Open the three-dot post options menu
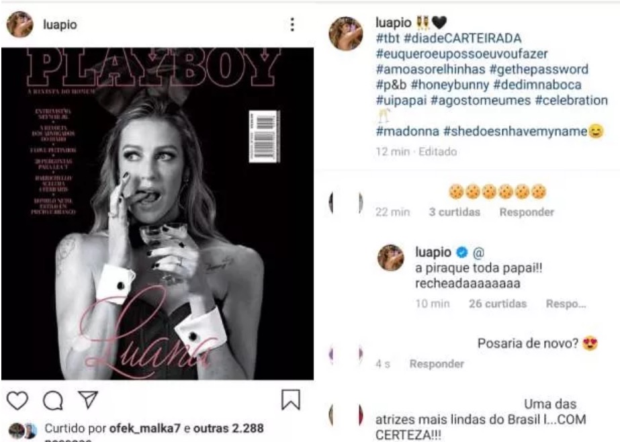Screen dimensions: 620x442 tap(292, 24)
